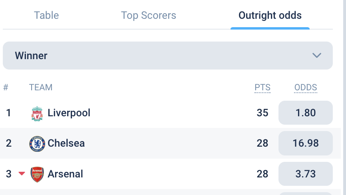Click Arsenal odds 3.73 button
Image resolution: width=346 pixels, height=195 pixels.
306,174
